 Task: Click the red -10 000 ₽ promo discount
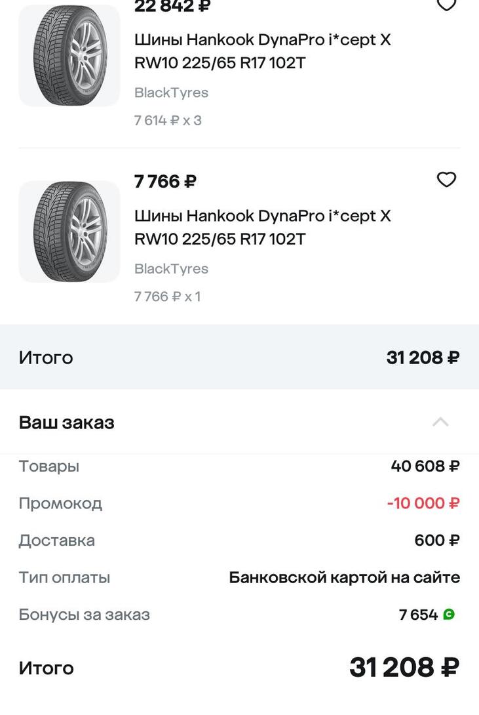click(x=423, y=503)
